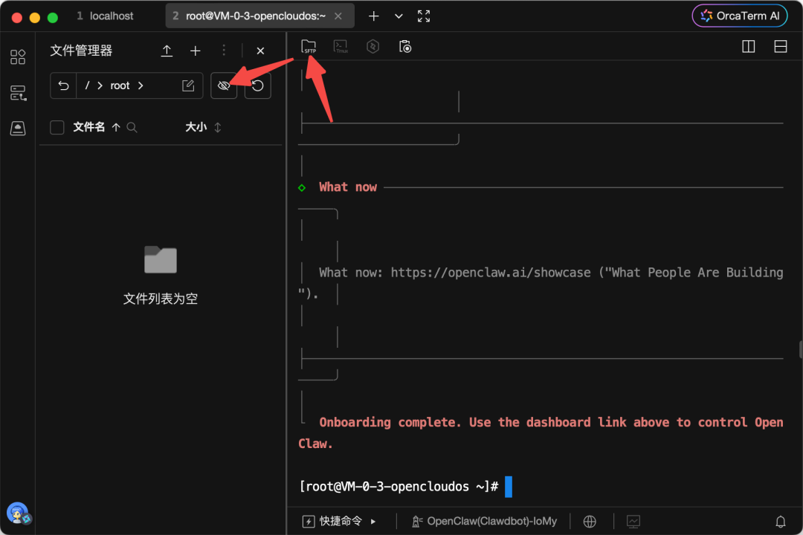The image size is (803, 535).
Task: Expand chevron after root breadcrumb
Action: [141, 85]
